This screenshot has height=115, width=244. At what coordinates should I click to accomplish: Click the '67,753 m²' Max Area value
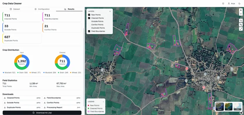coord(62,84)
